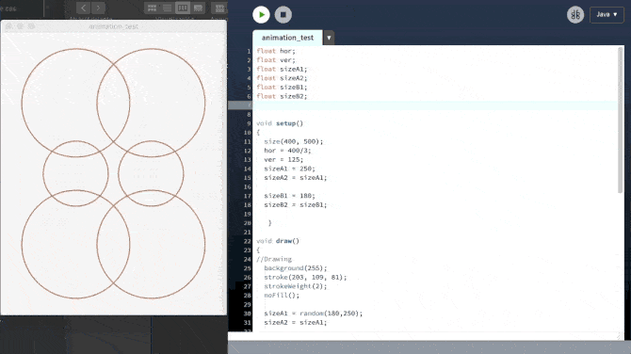The width and height of the screenshot is (631, 354).
Task: Click the 'sizeB1 = 180;' line
Action: tap(290, 196)
